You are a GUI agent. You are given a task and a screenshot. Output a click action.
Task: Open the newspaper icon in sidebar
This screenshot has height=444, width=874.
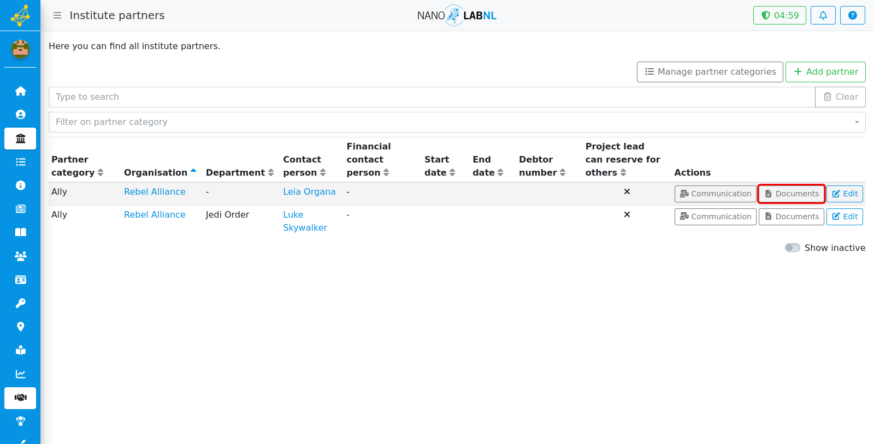point(20,209)
